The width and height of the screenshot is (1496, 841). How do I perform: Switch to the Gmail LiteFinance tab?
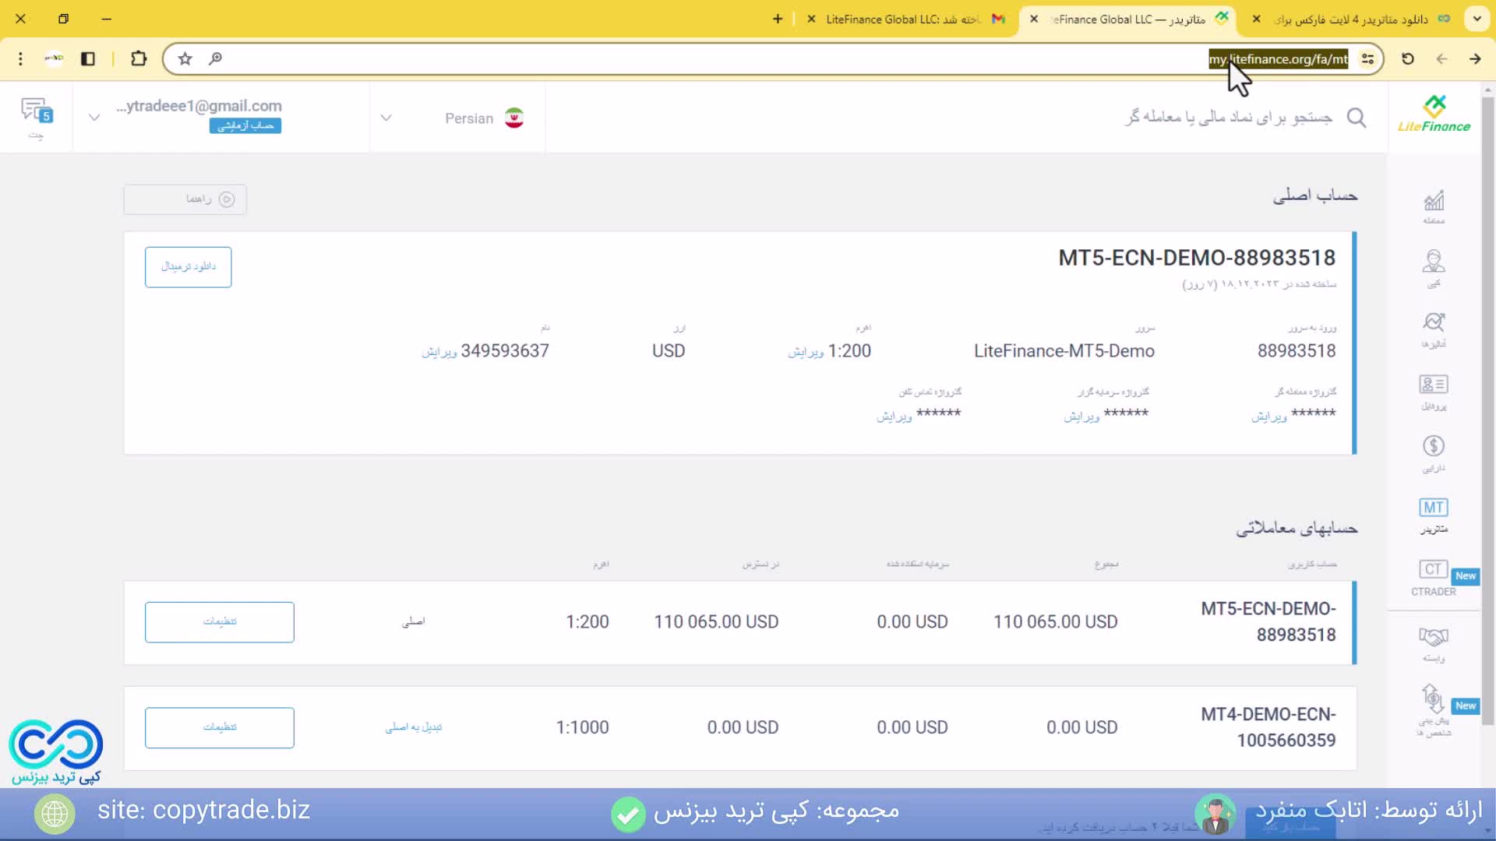904,19
